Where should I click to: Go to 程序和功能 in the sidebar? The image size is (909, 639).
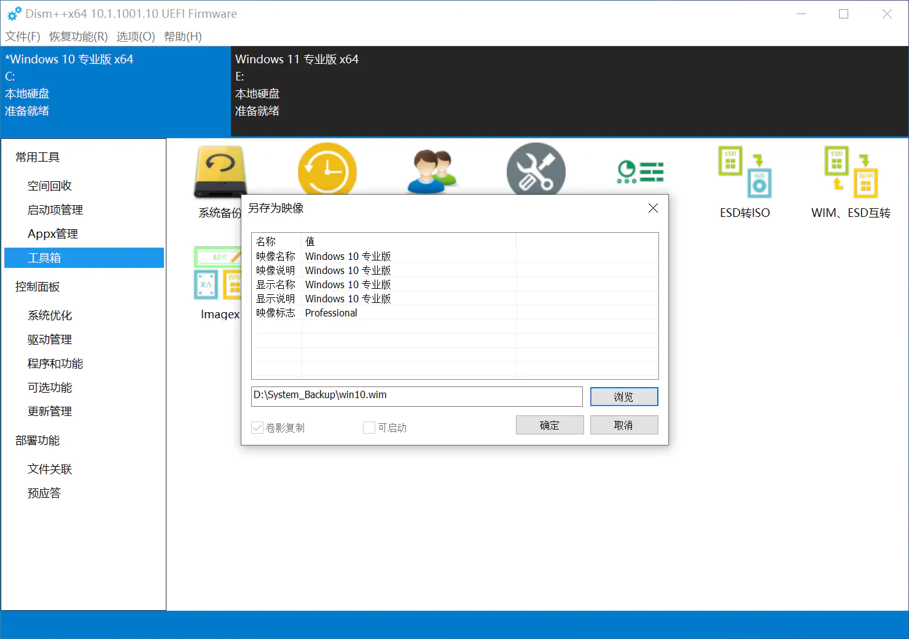[55, 363]
